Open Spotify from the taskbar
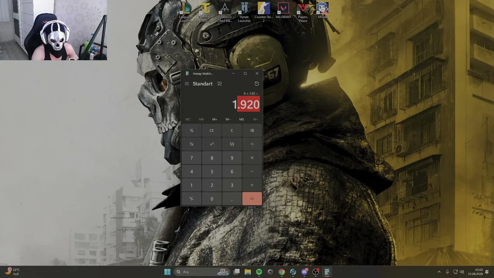Viewport: 494px width, 278px height. pyautogui.click(x=259, y=272)
